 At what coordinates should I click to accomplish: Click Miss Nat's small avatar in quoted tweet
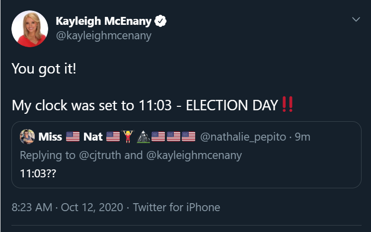click(x=27, y=137)
